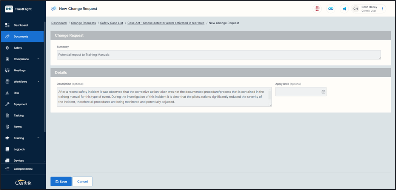Image resolution: width=396 pixels, height=190 pixels.
Task: Go to Dashboard breadcrumb link
Action: tap(59, 23)
